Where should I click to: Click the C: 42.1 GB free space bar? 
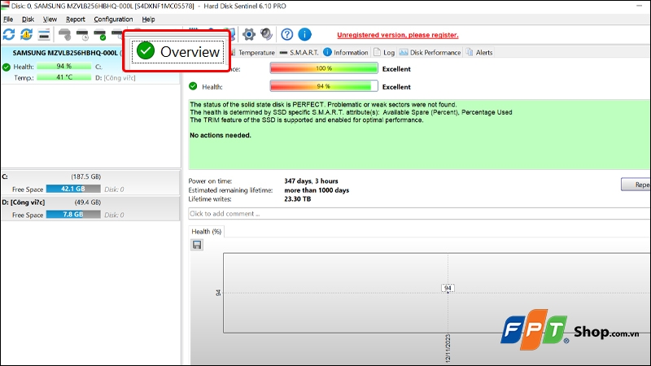[x=73, y=189]
